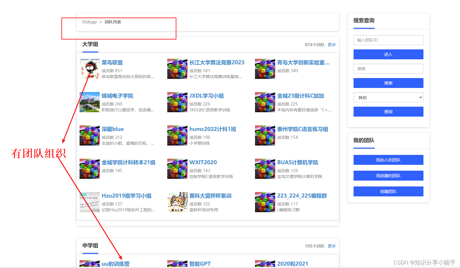460x268 pixels.
Task: Click the 进入 button
Action: [x=388, y=54]
